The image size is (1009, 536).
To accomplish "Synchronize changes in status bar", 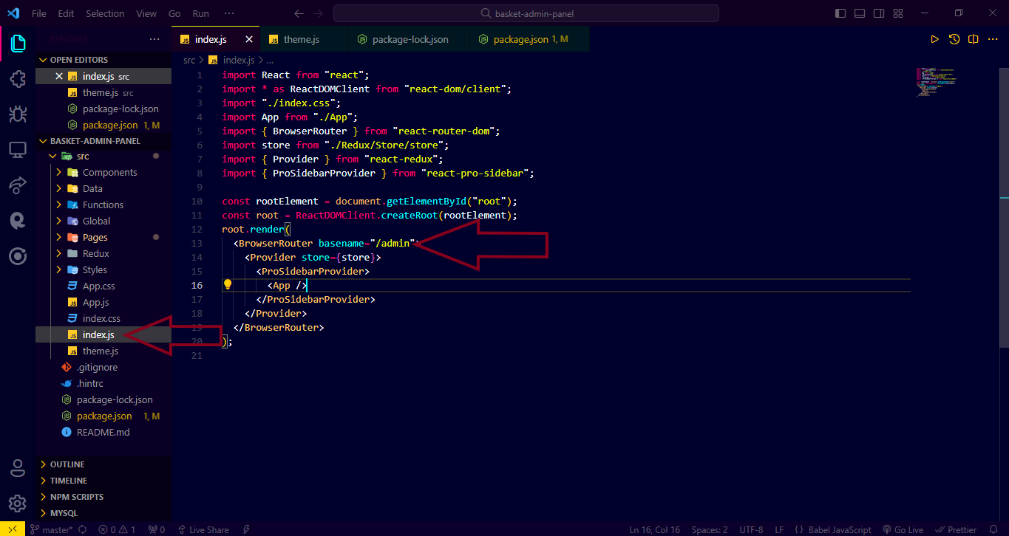I will pos(82,529).
